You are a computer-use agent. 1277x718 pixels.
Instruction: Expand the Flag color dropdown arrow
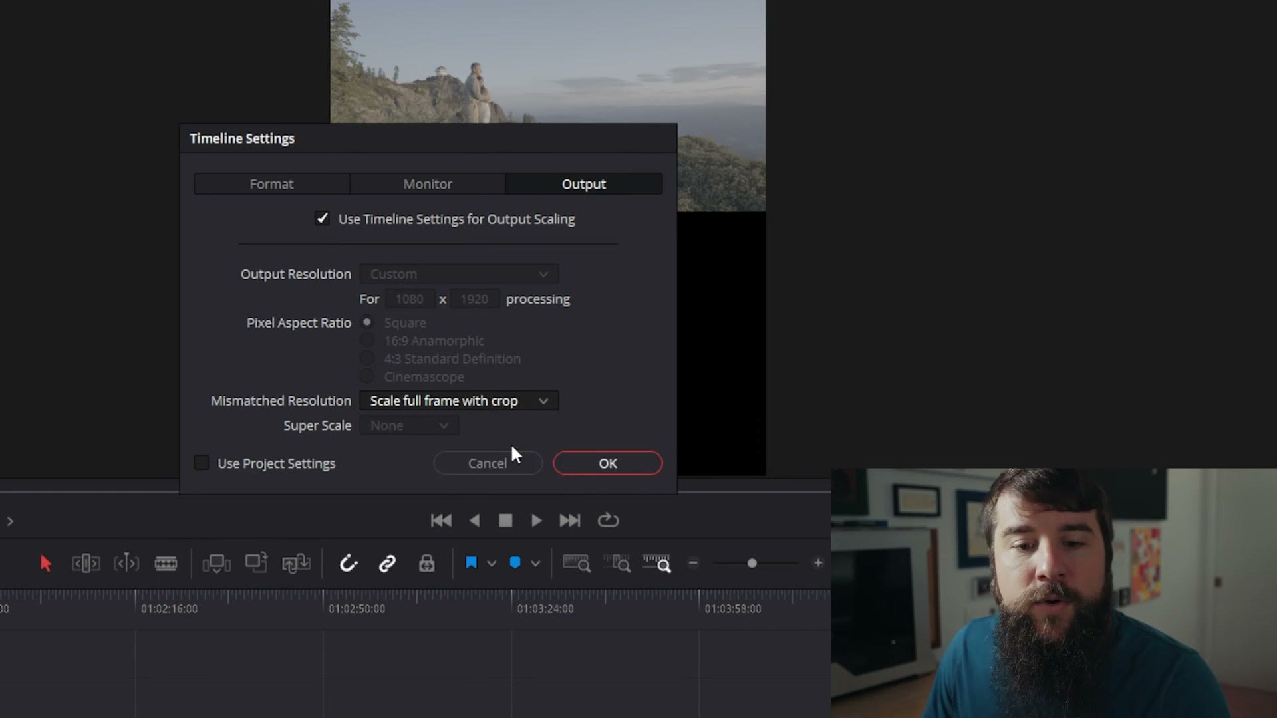coord(492,564)
